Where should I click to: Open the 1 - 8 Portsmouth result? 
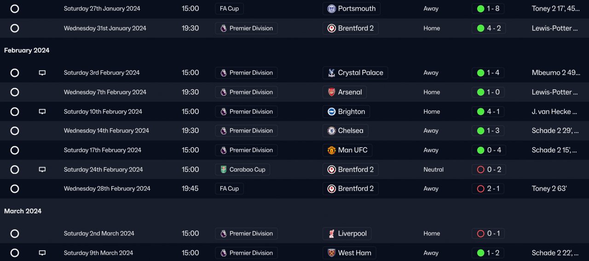(x=488, y=9)
